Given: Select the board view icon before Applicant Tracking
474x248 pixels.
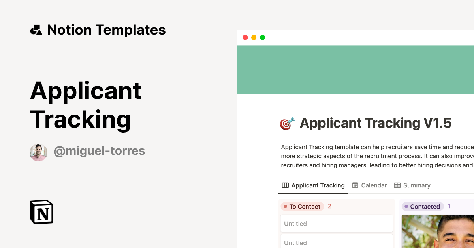Looking at the screenshot, I should [x=285, y=185].
